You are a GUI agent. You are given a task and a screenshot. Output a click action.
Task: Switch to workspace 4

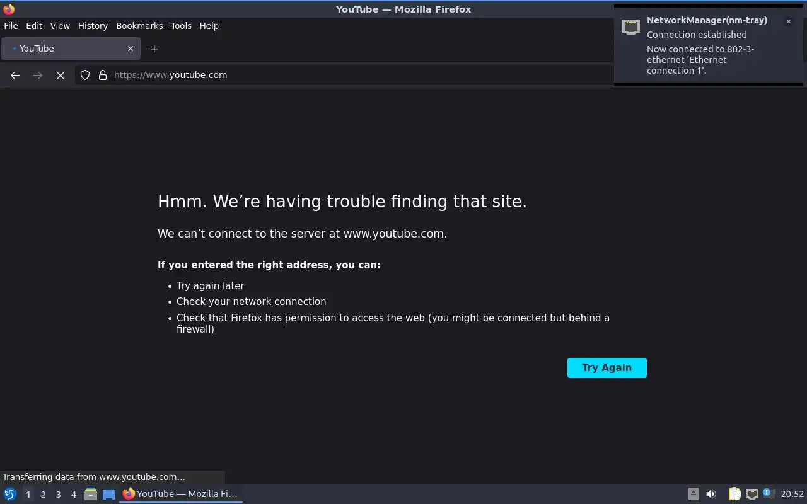pyautogui.click(x=73, y=495)
